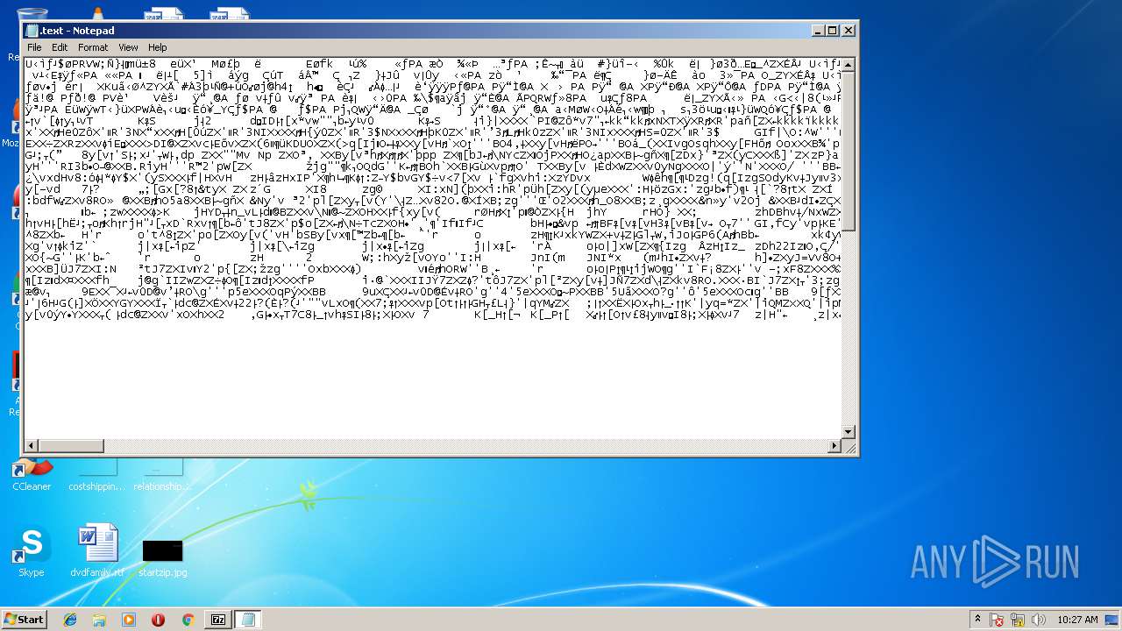Click inside the Notepad text area

point(433,248)
